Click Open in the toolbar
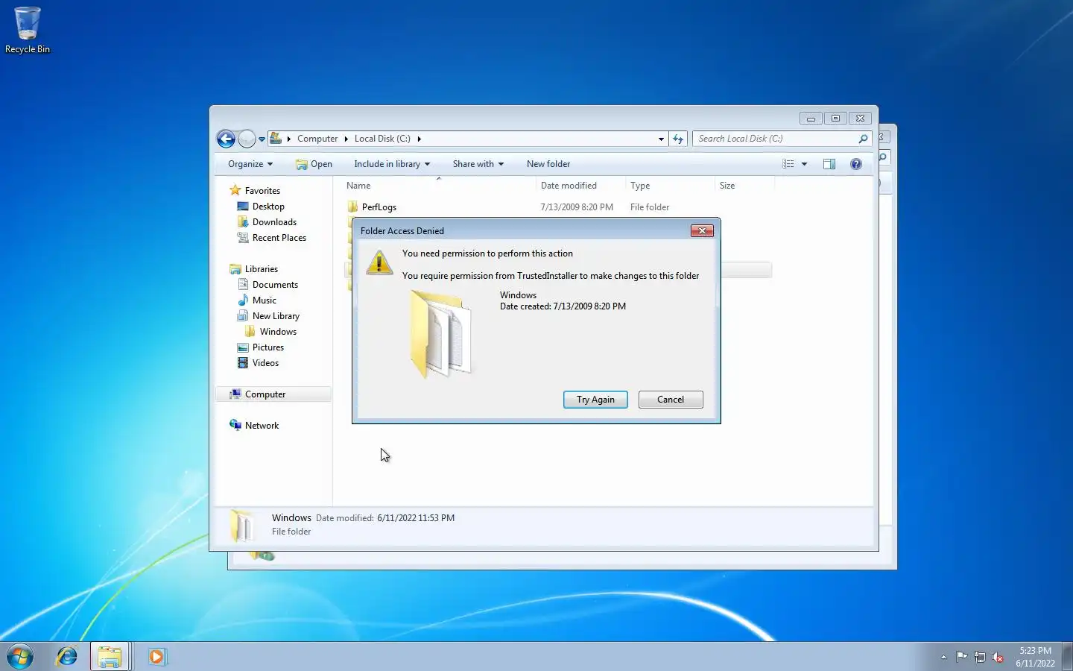1073x671 pixels. 314,164
